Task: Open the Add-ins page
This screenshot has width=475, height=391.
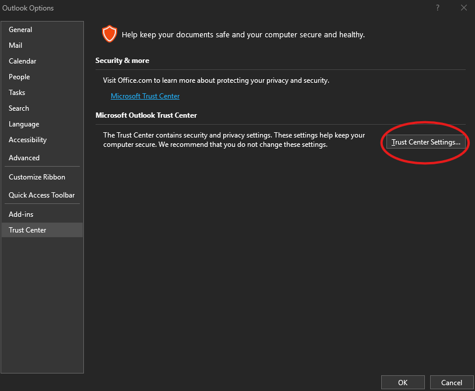Action: click(20, 214)
